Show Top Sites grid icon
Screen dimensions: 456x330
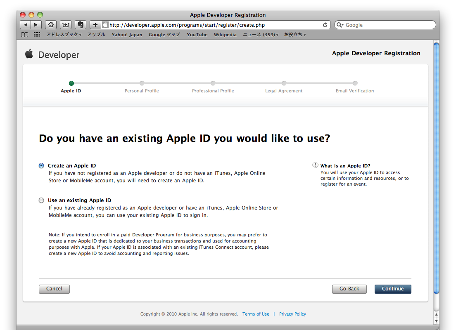[37, 35]
